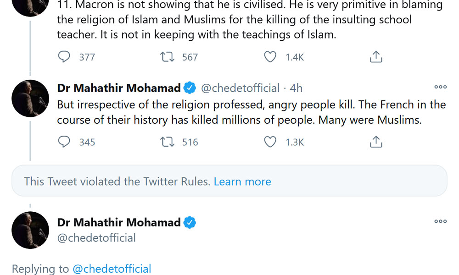Open more options on the bottom tweet
Screen dimensions: 459x275
(440, 221)
